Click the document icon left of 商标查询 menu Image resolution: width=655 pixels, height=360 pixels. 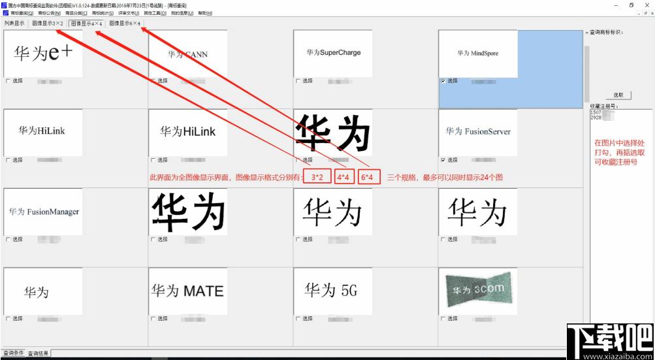coord(5,13)
